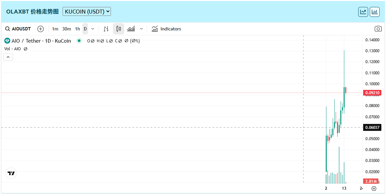386x194 pixels.
Task: Select the Candles chart style icon
Action: pos(119,29)
